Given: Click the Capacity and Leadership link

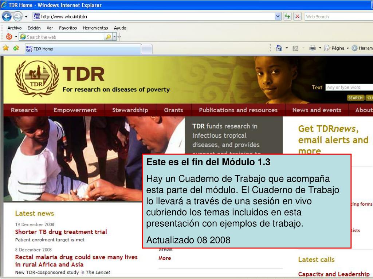Looking at the screenshot, I should click(334, 274).
